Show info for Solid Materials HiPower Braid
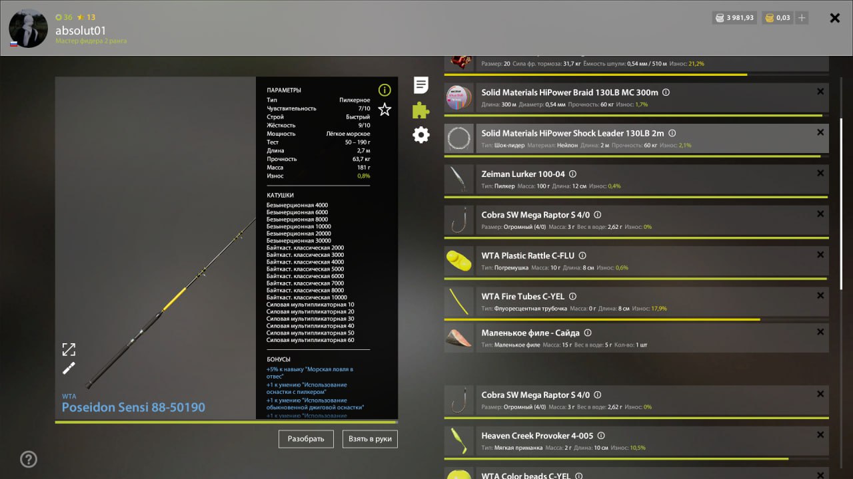The image size is (853, 479). (x=666, y=93)
